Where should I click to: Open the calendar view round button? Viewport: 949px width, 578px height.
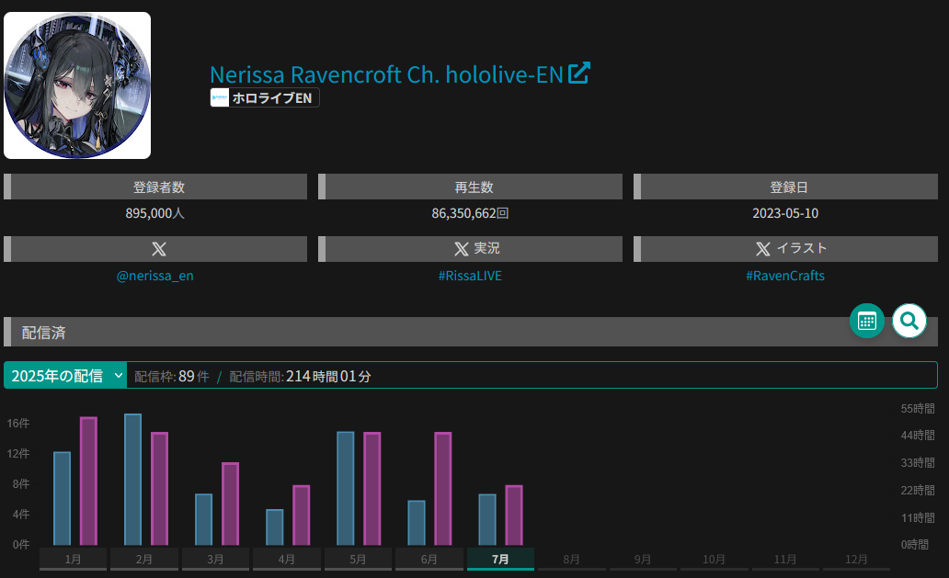click(866, 321)
